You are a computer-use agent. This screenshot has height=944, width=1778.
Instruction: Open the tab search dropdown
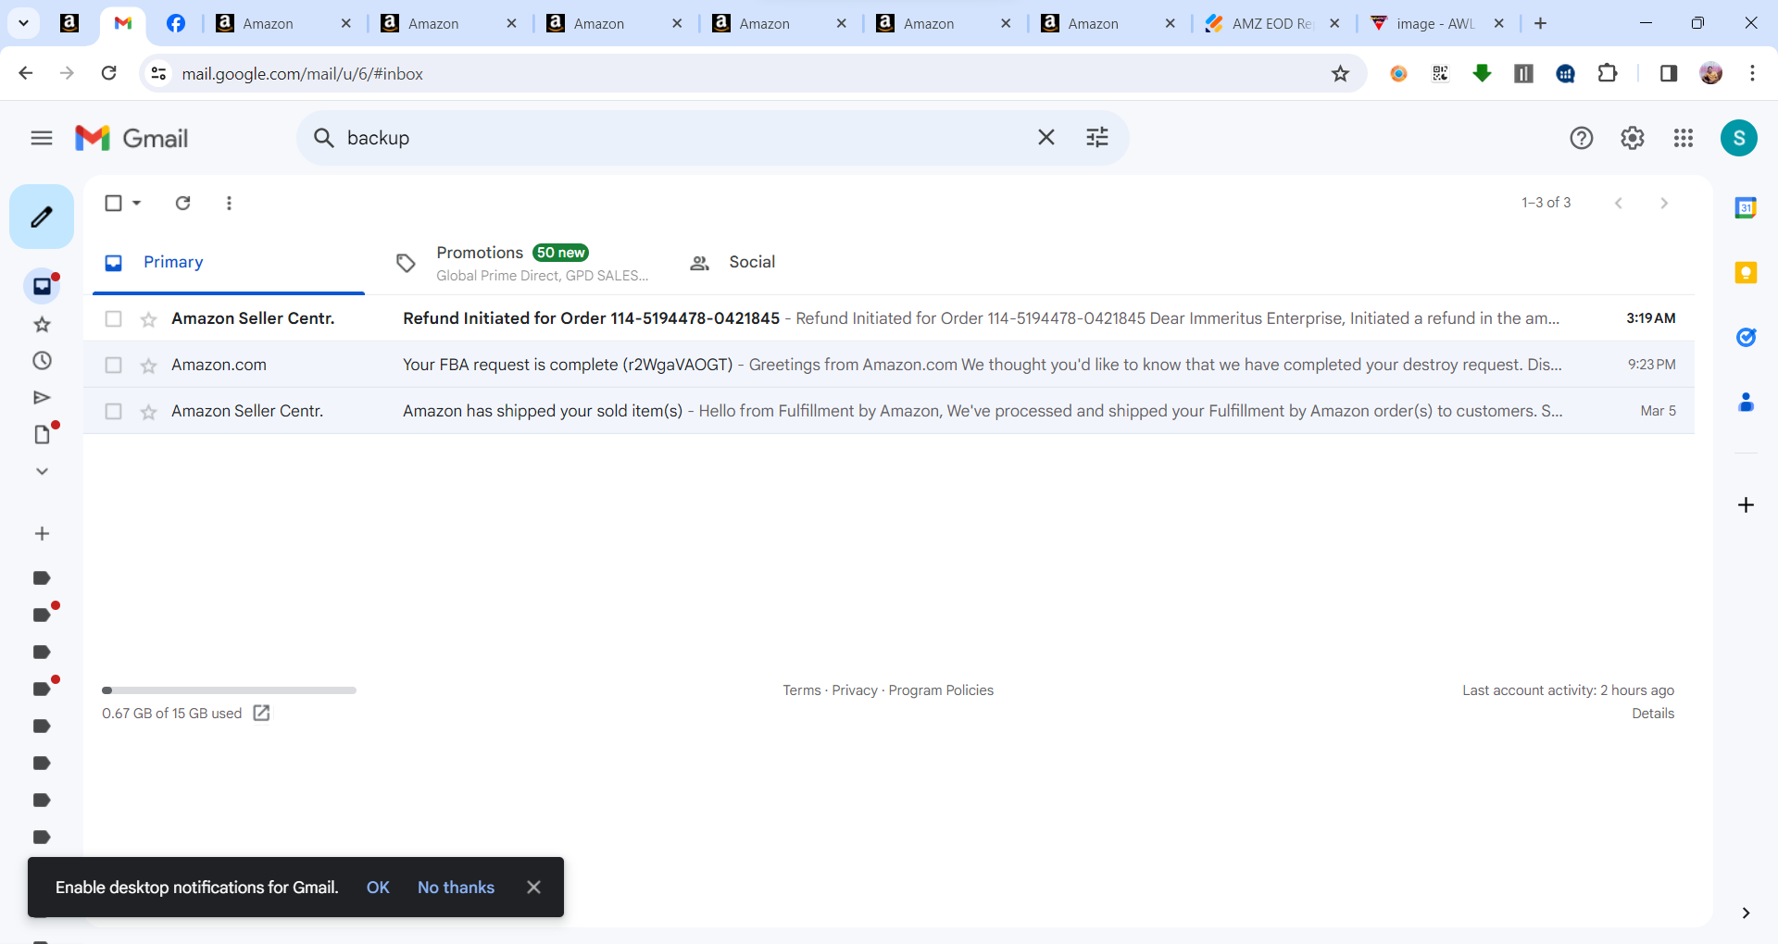24,23
